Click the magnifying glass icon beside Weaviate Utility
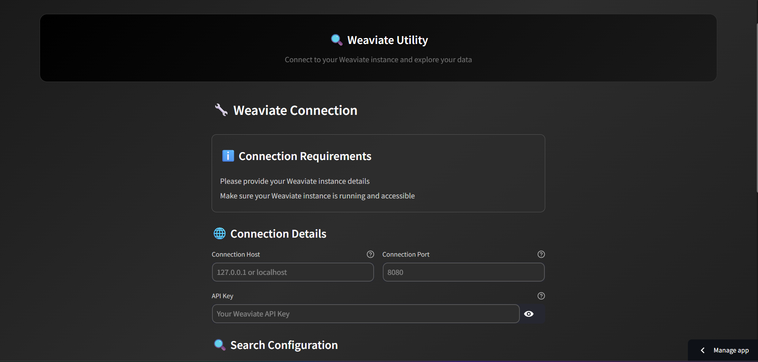This screenshot has width=758, height=362. (x=336, y=40)
